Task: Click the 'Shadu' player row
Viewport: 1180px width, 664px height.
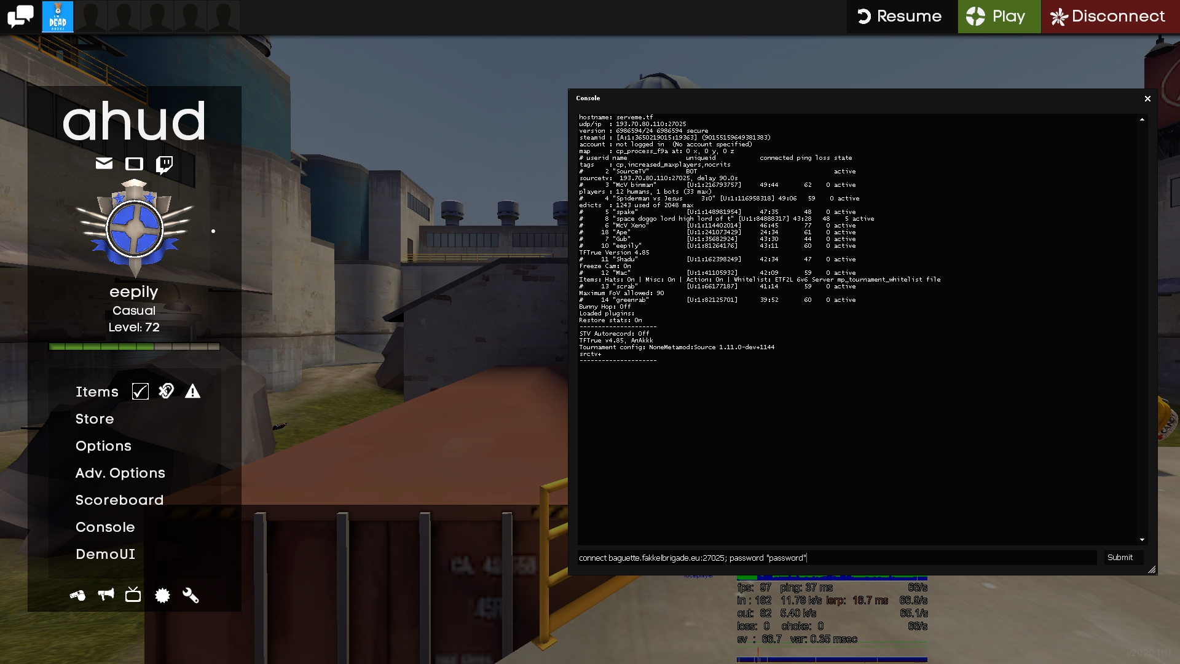Action: 717,259
